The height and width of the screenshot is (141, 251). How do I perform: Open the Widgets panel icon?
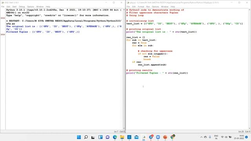click(100, 137)
